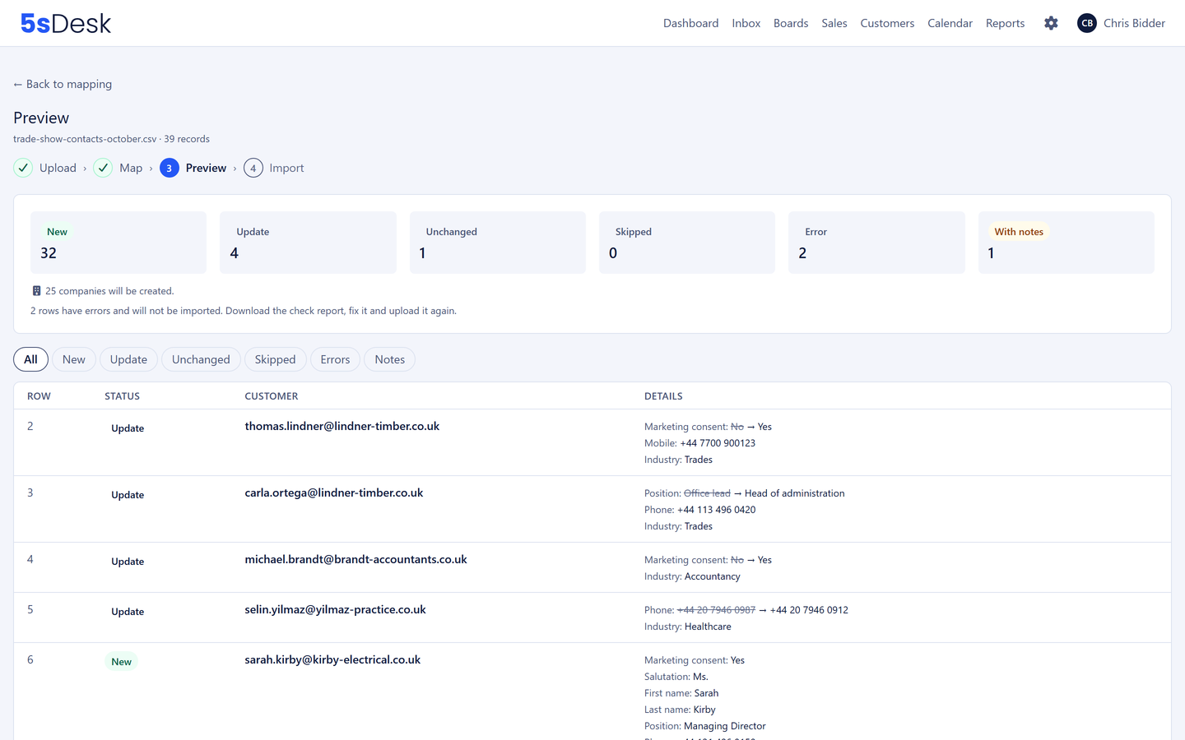Select the All filter tab
The height and width of the screenshot is (740, 1185).
pyautogui.click(x=30, y=359)
